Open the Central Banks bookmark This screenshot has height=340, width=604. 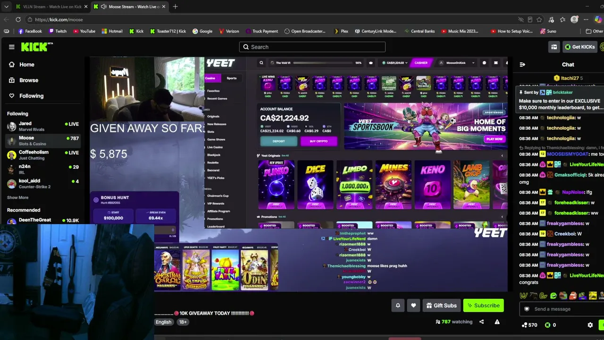(x=419, y=31)
